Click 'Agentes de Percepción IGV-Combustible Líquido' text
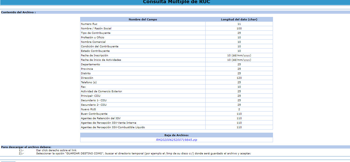350x162 pixels. (113, 127)
